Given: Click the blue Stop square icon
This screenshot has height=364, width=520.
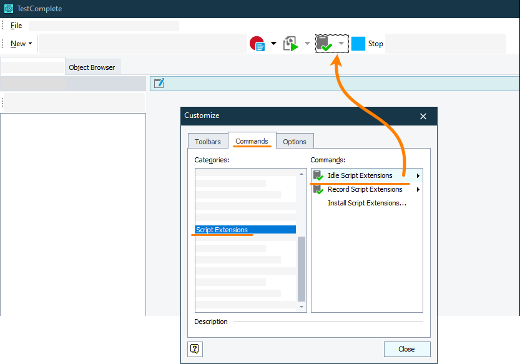Looking at the screenshot, I should click(x=358, y=43).
